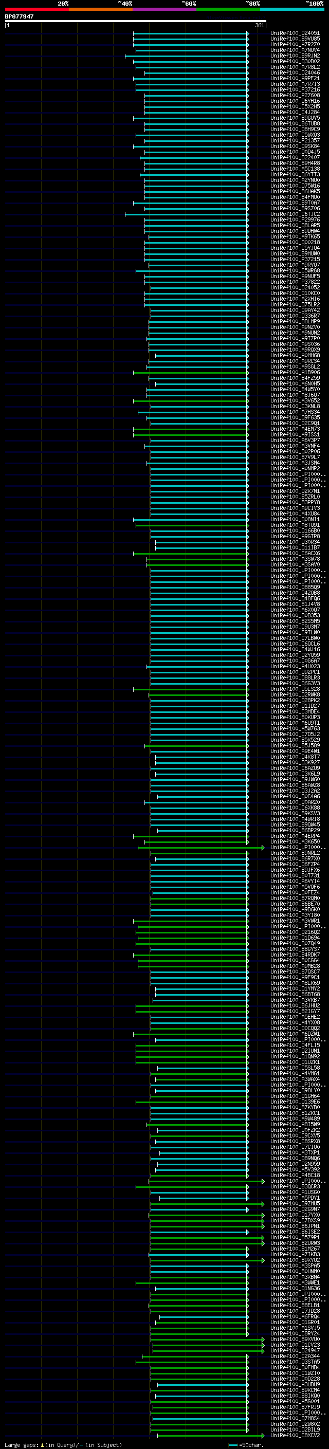
Task: Select the UniRef100_B7QSC7 label
Action: tap(295, 972)
